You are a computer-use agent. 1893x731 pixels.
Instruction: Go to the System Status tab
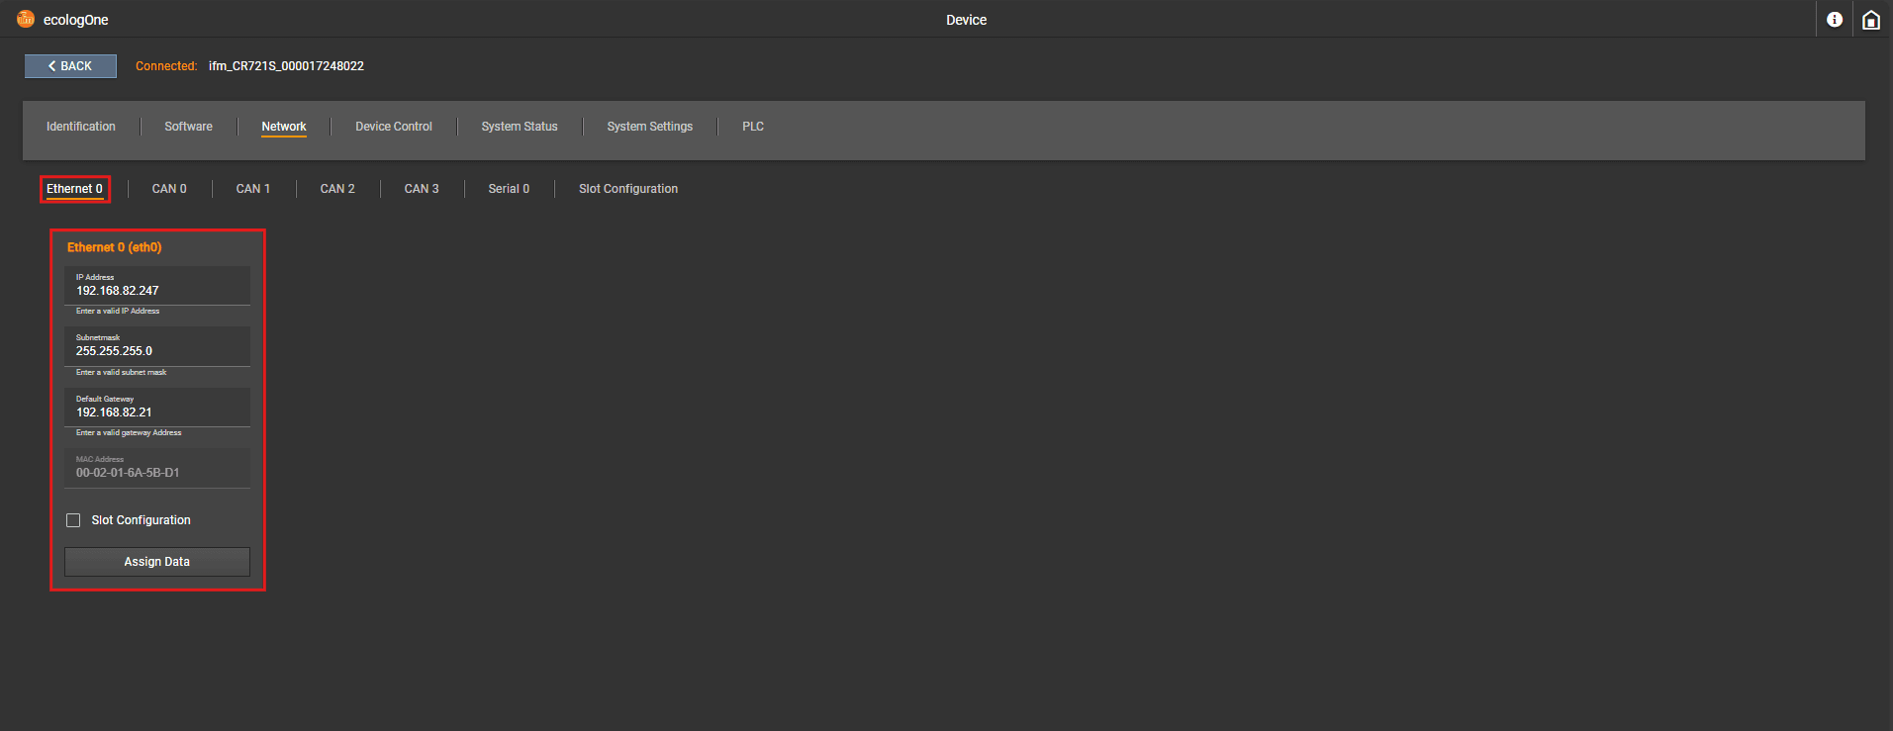coord(520,127)
